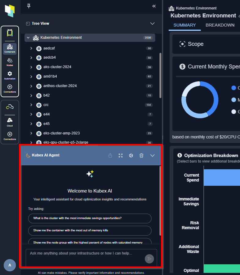
Task: Click the 134 count badge on crc
Action: 149,105
